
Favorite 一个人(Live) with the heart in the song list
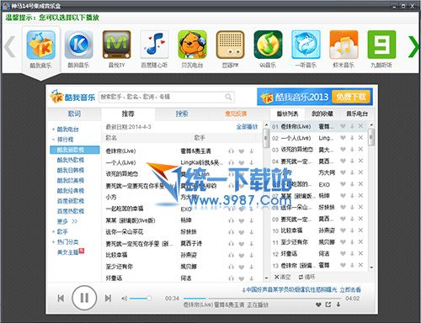tap(242, 162)
